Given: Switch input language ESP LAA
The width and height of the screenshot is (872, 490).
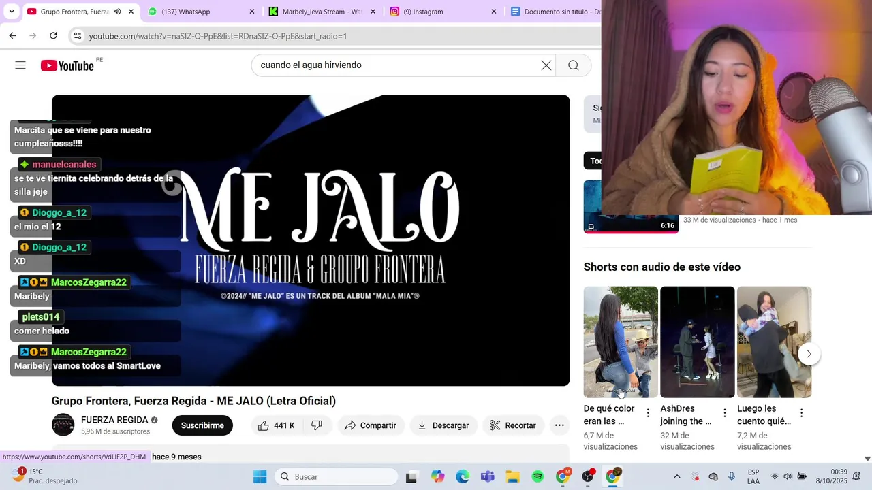Looking at the screenshot, I should (753, 476).
